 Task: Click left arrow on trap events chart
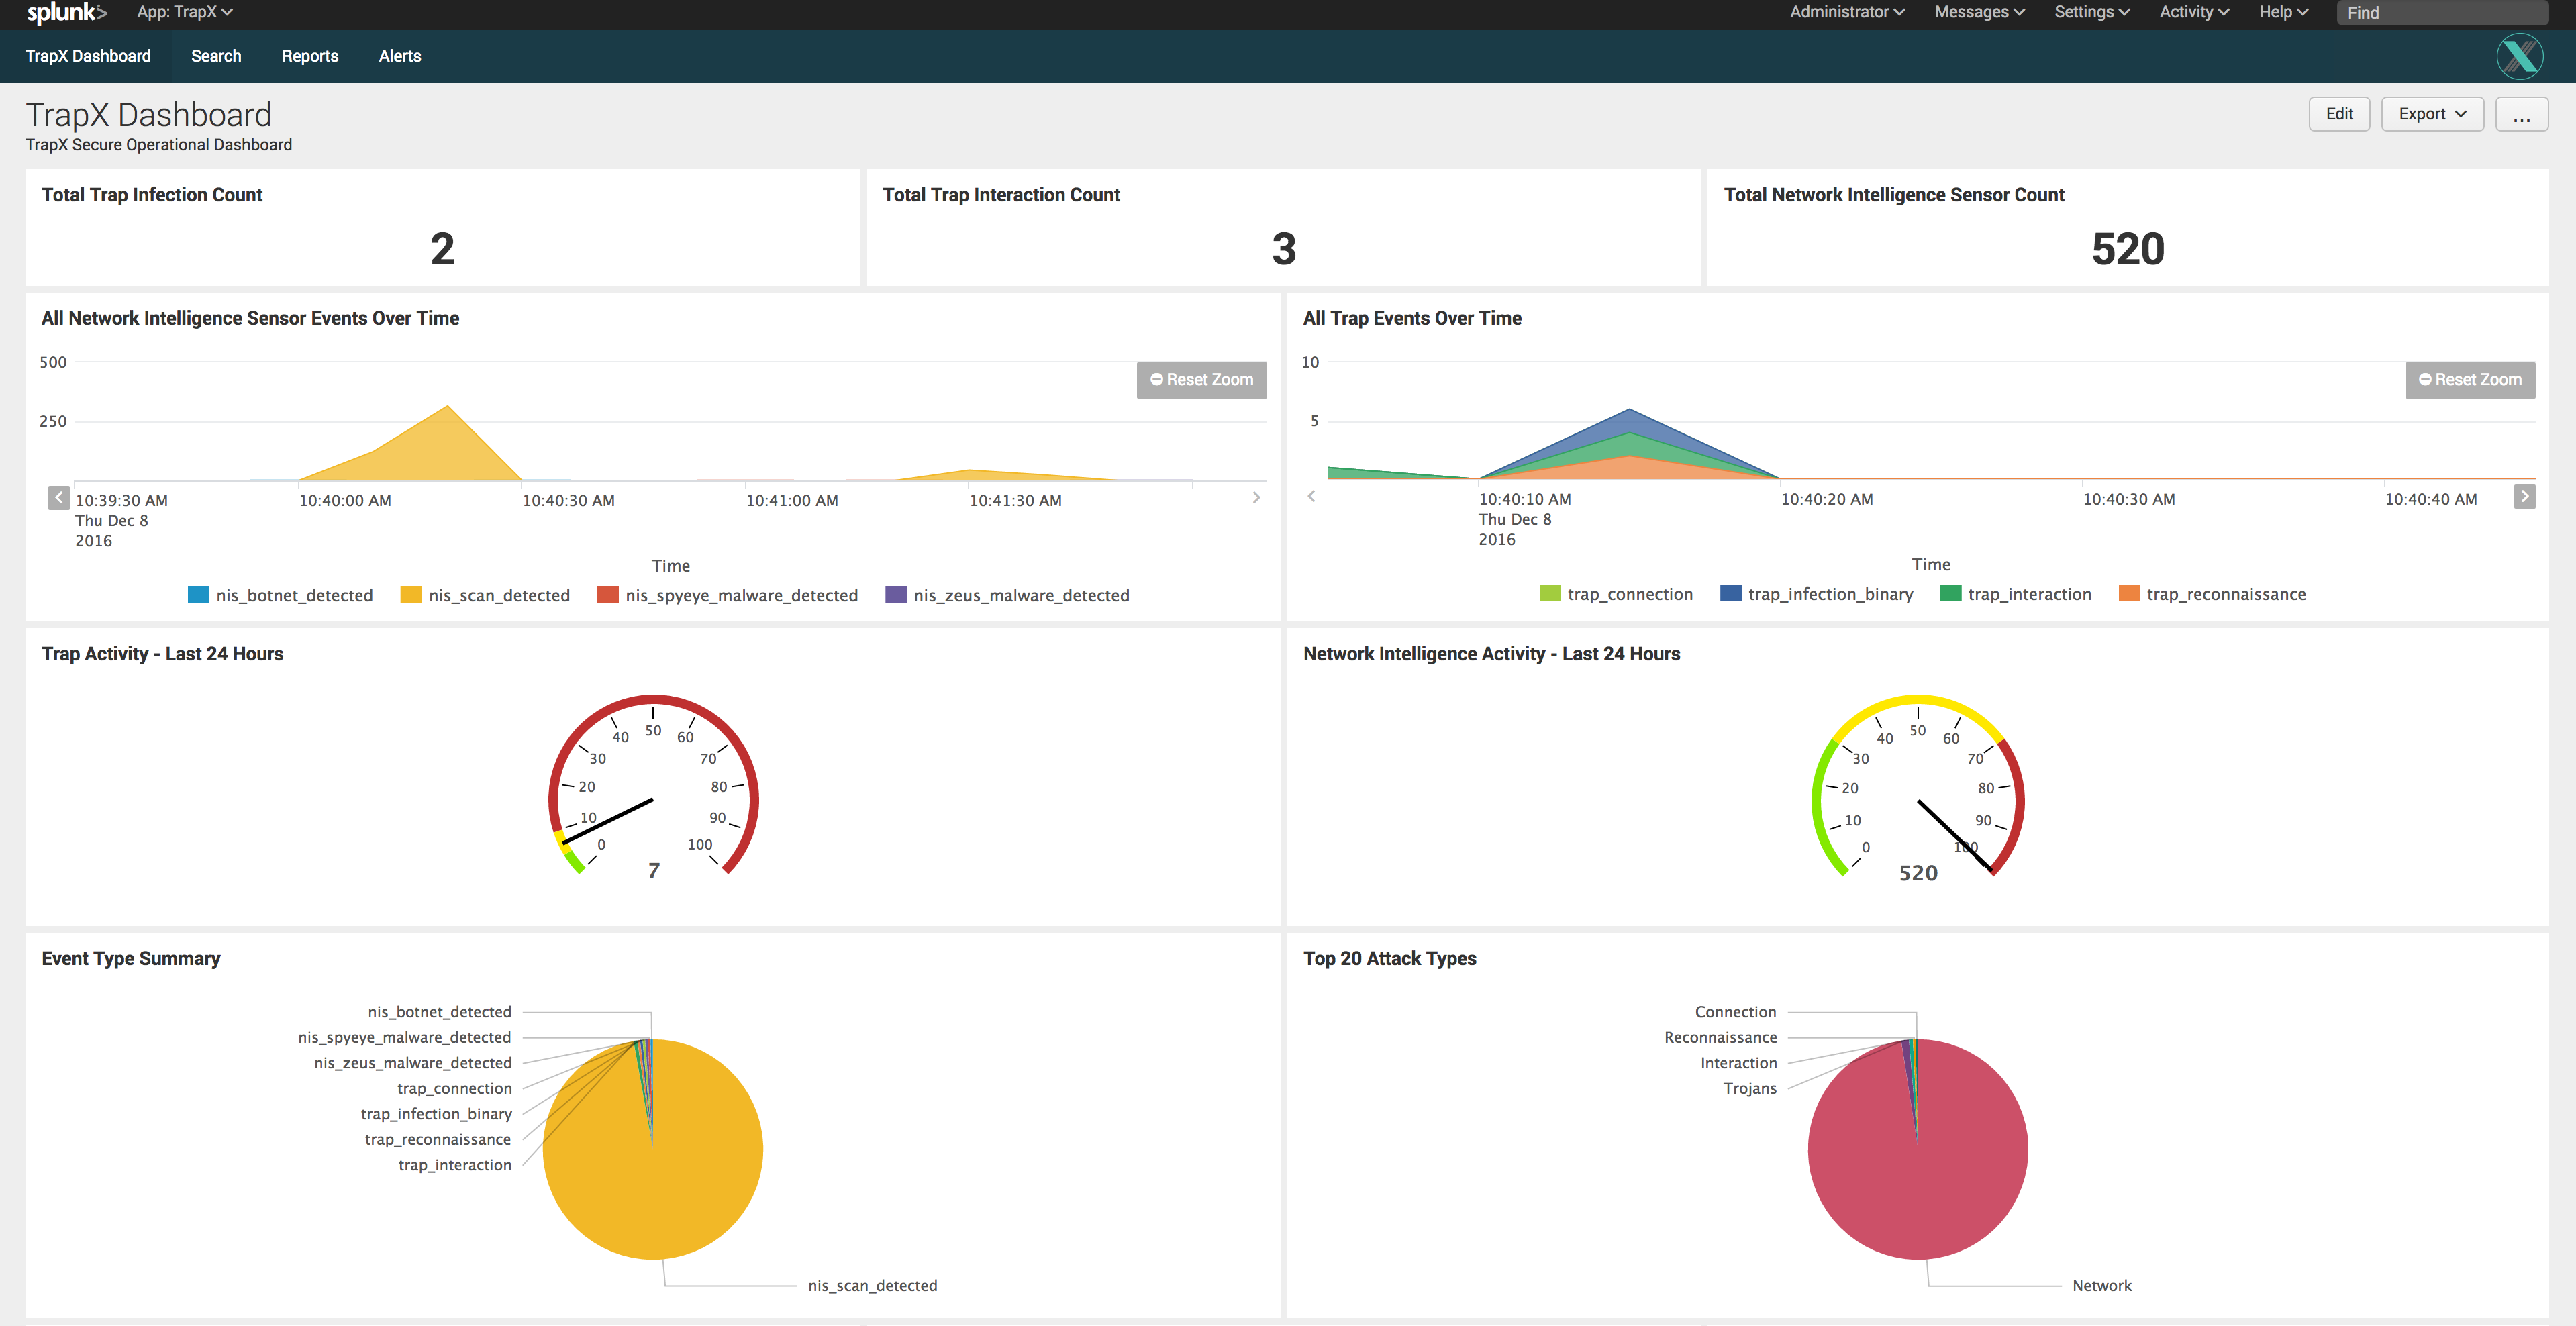[x=1311, y=496]
